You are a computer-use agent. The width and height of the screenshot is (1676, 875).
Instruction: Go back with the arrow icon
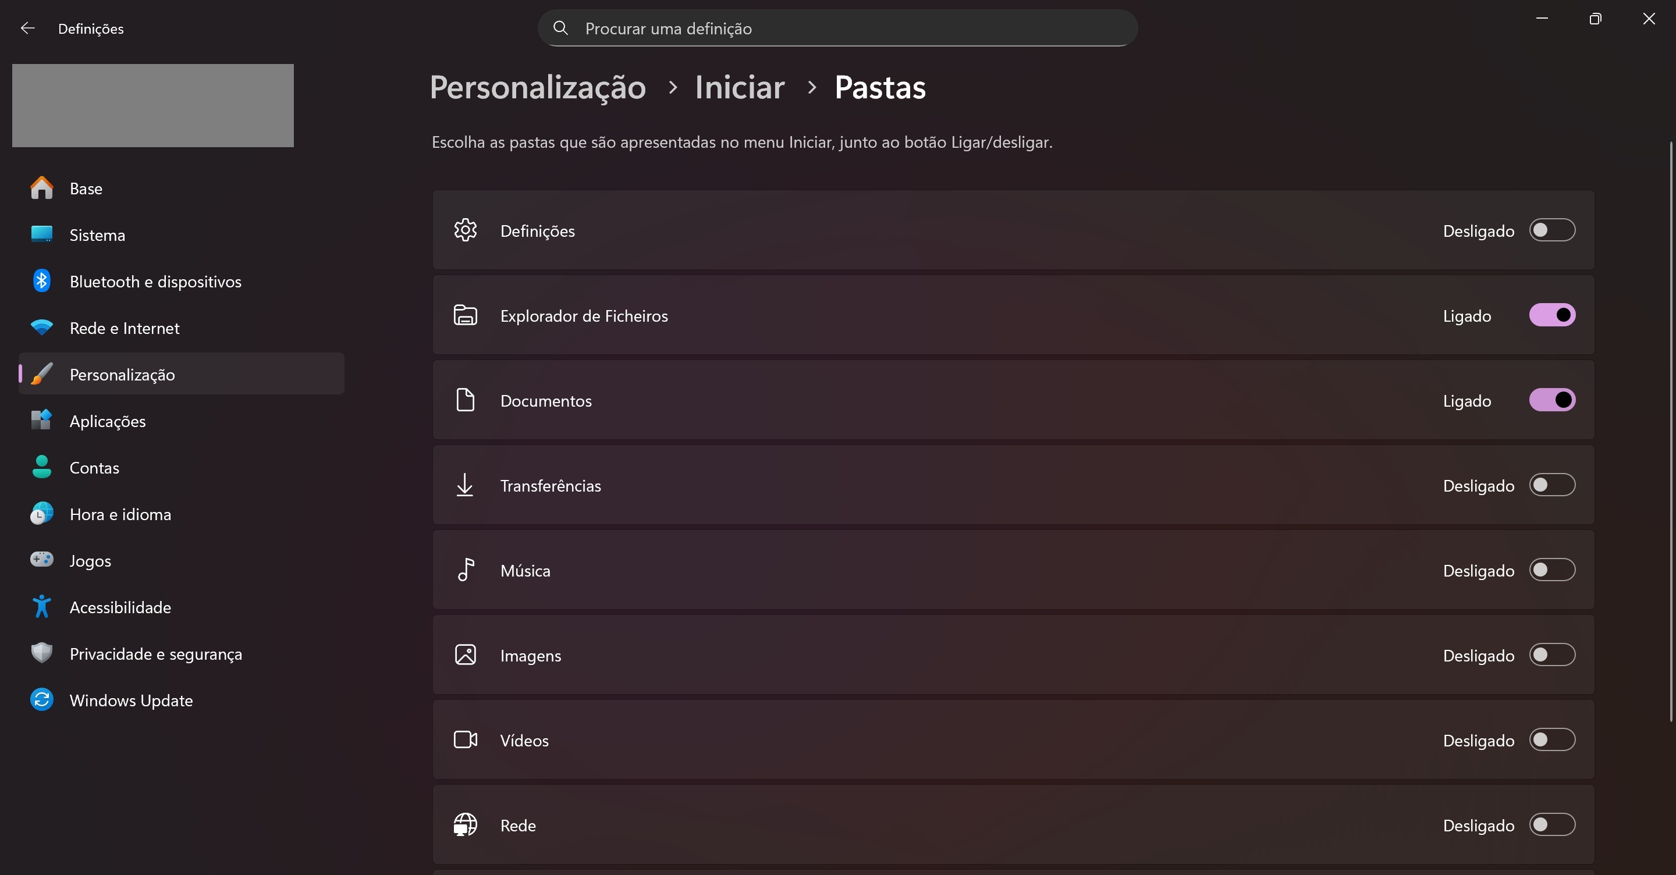click(27, 28)
